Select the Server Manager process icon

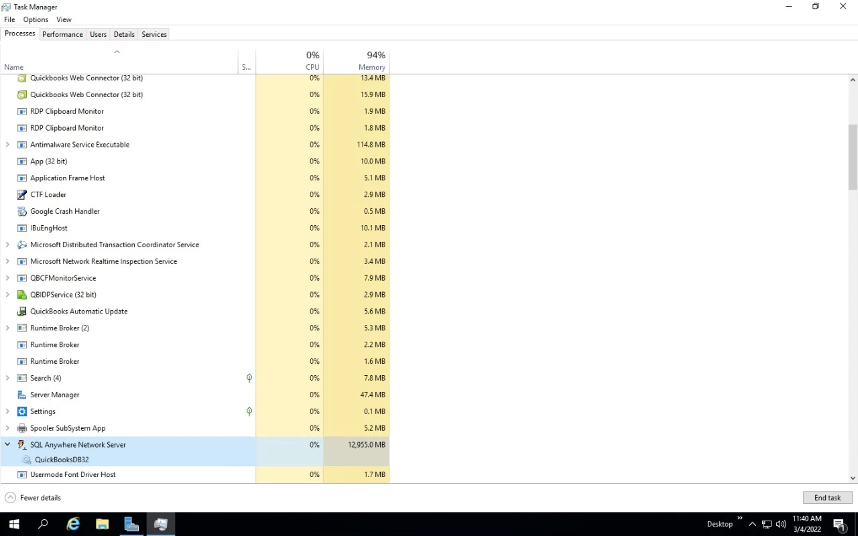[21, 395]
